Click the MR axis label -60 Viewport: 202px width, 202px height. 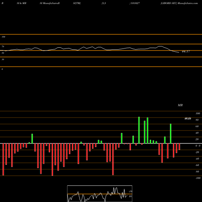[197, 165]
